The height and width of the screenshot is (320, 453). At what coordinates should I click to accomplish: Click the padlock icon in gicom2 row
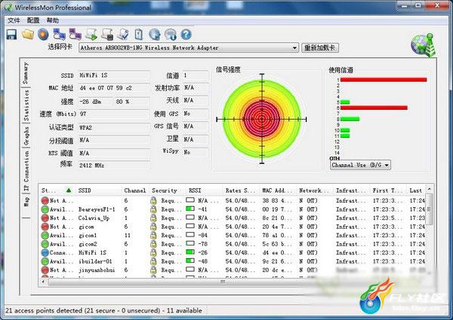pos(154,244)
